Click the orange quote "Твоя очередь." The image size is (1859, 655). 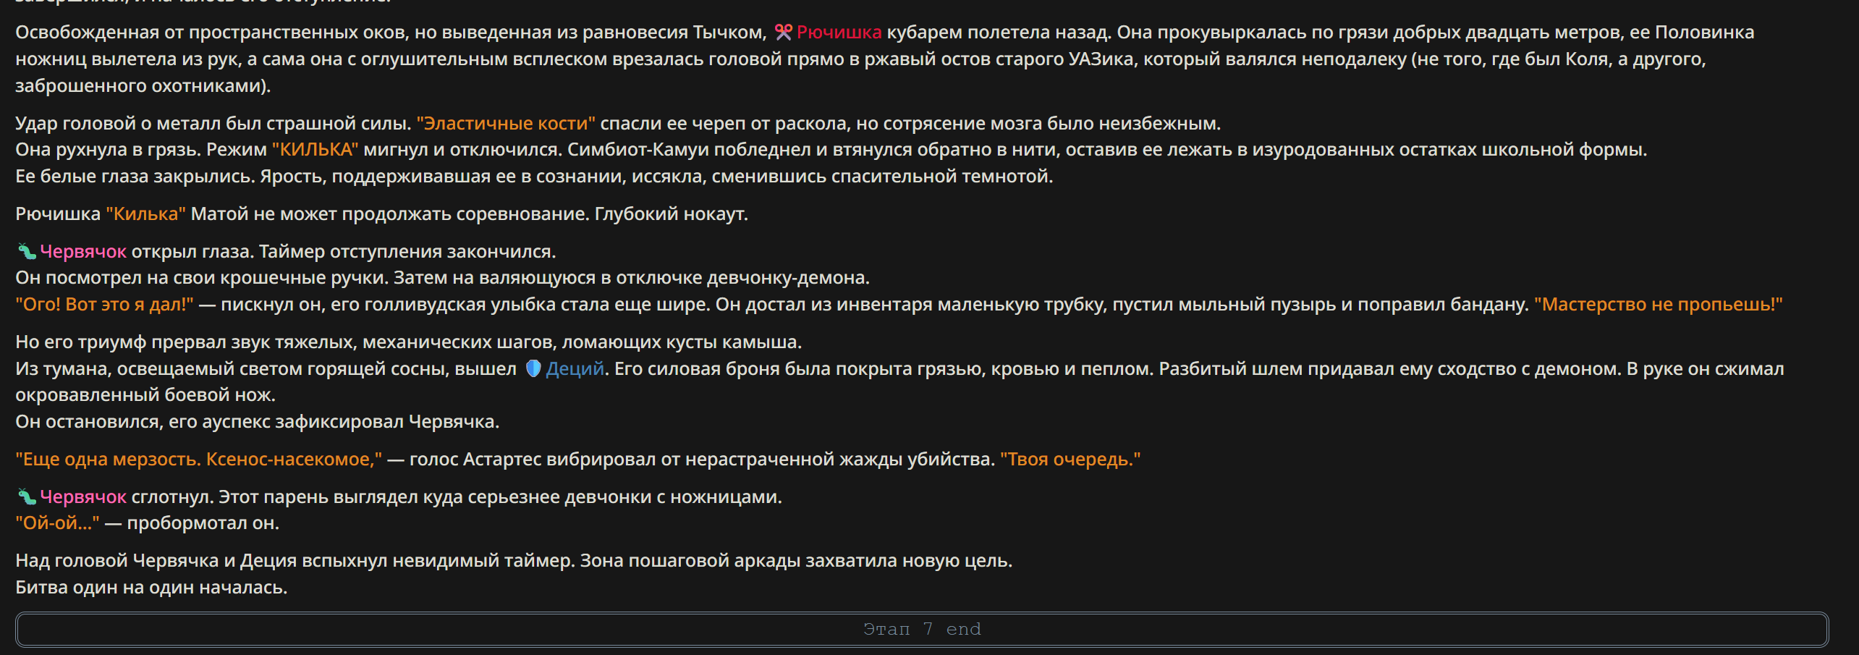[x=1070, y=460]
